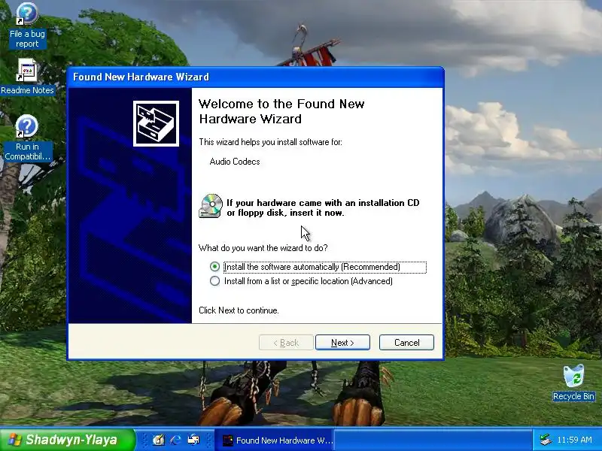Click the 11:59 AM clock

click(574, 440)
